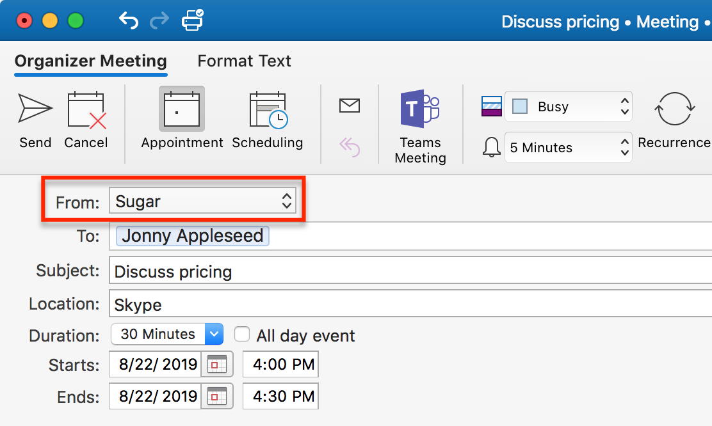Click the Location field containing Skype
This screenshot has width=712, height=426.
pos(410,304)
